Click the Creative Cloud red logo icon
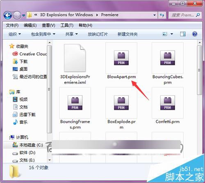205x183 pixels. click(15, 54)
